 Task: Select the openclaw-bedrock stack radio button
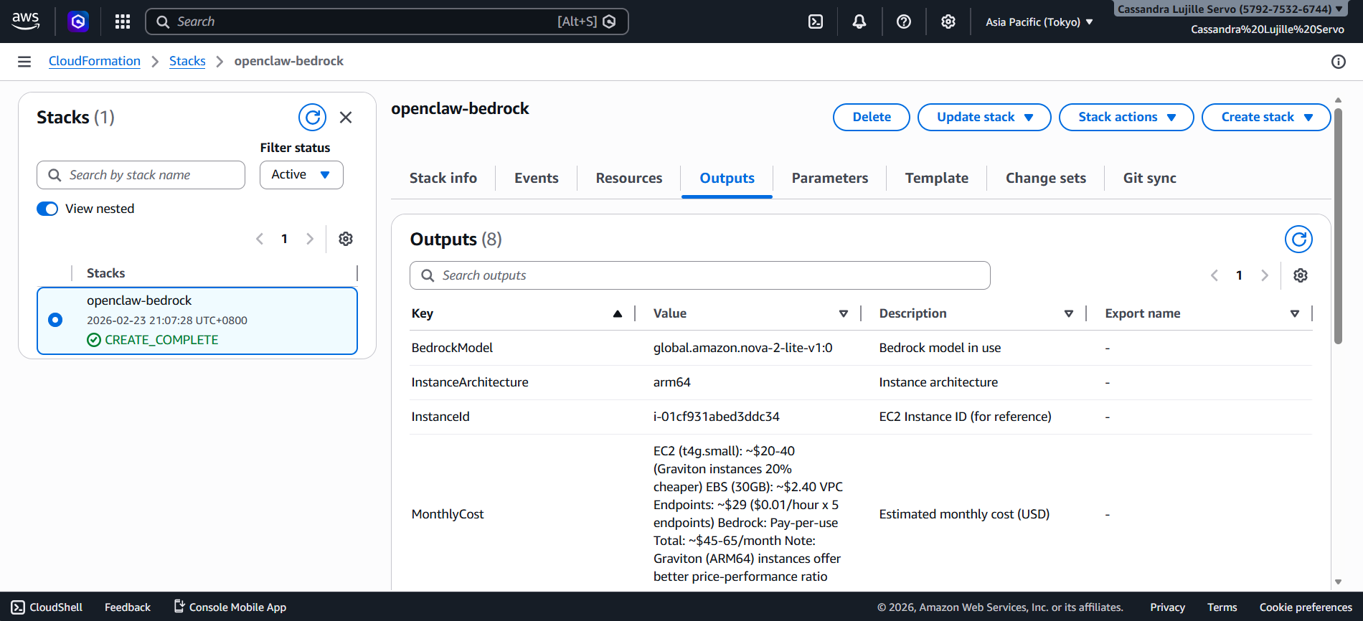[x=55, y=320]
